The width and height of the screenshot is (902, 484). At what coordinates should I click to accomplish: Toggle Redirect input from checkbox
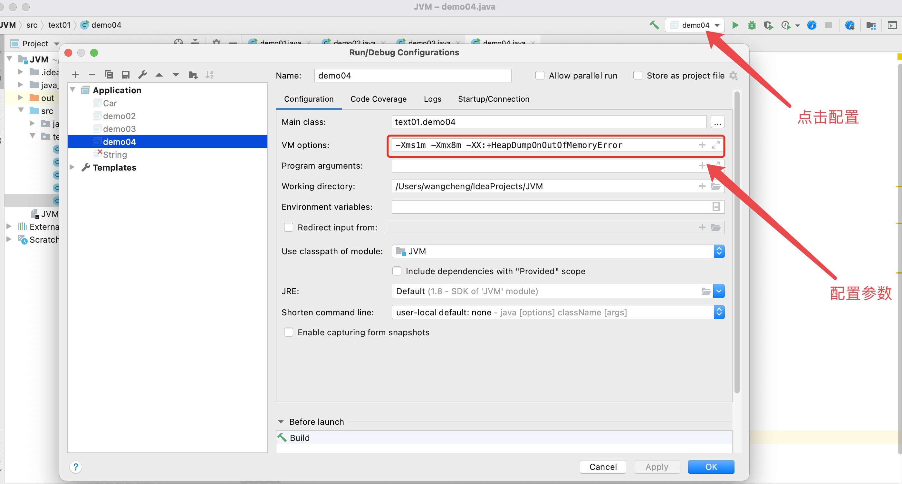289,227
